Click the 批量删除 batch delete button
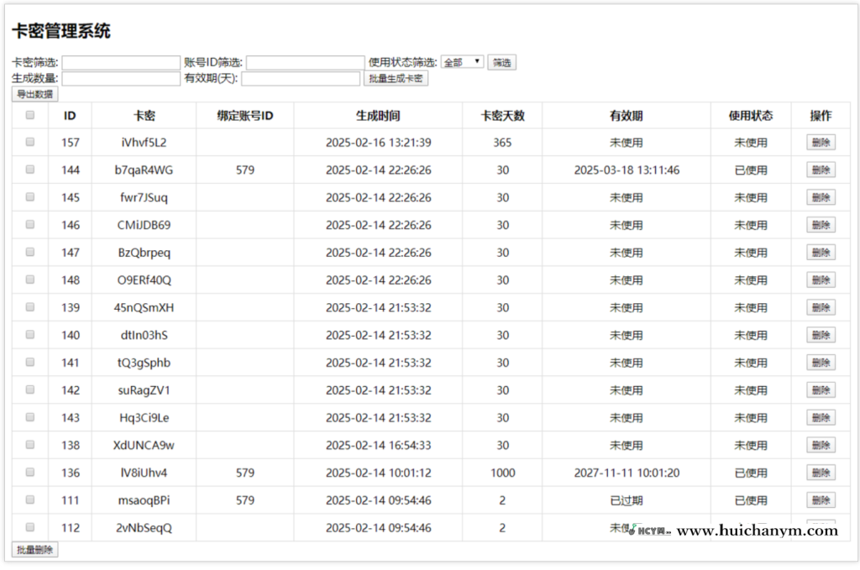Image resolution: width=860 pixels, height=570 pixels. coord(35,549)
